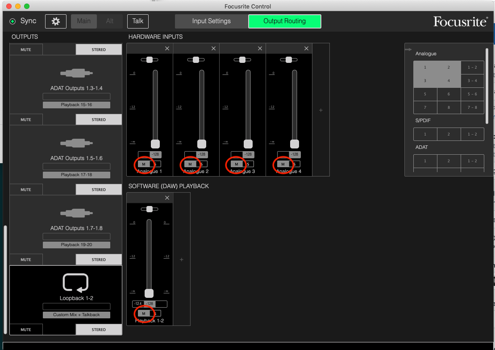The height and width of the screenshot is (350, 495).
Task: Solo the Analogue 2 channel
Action: 202,164
